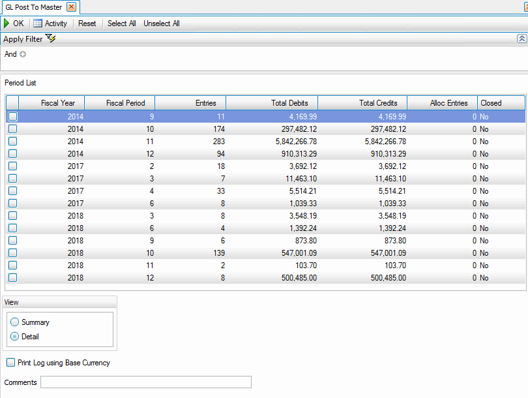Select the Detail view option

(x=15, y=337)
